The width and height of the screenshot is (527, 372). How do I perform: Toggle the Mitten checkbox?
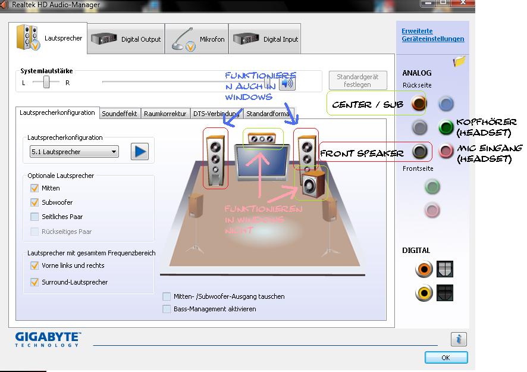pyautogui.click(x=34, y=188)
